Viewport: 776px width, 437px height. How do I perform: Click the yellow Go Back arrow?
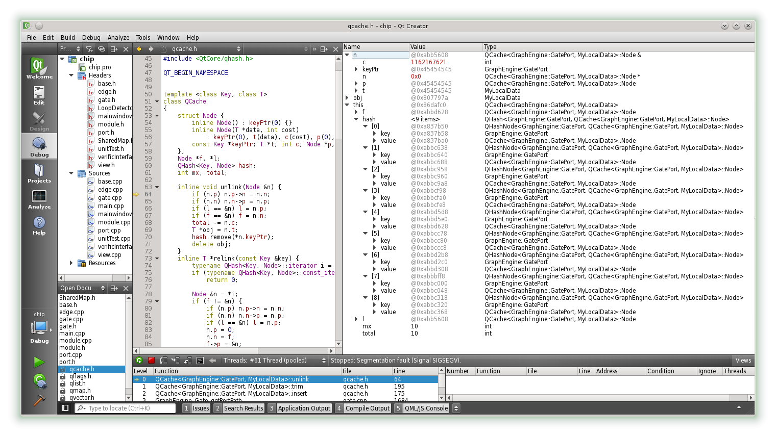coord(139,49)
